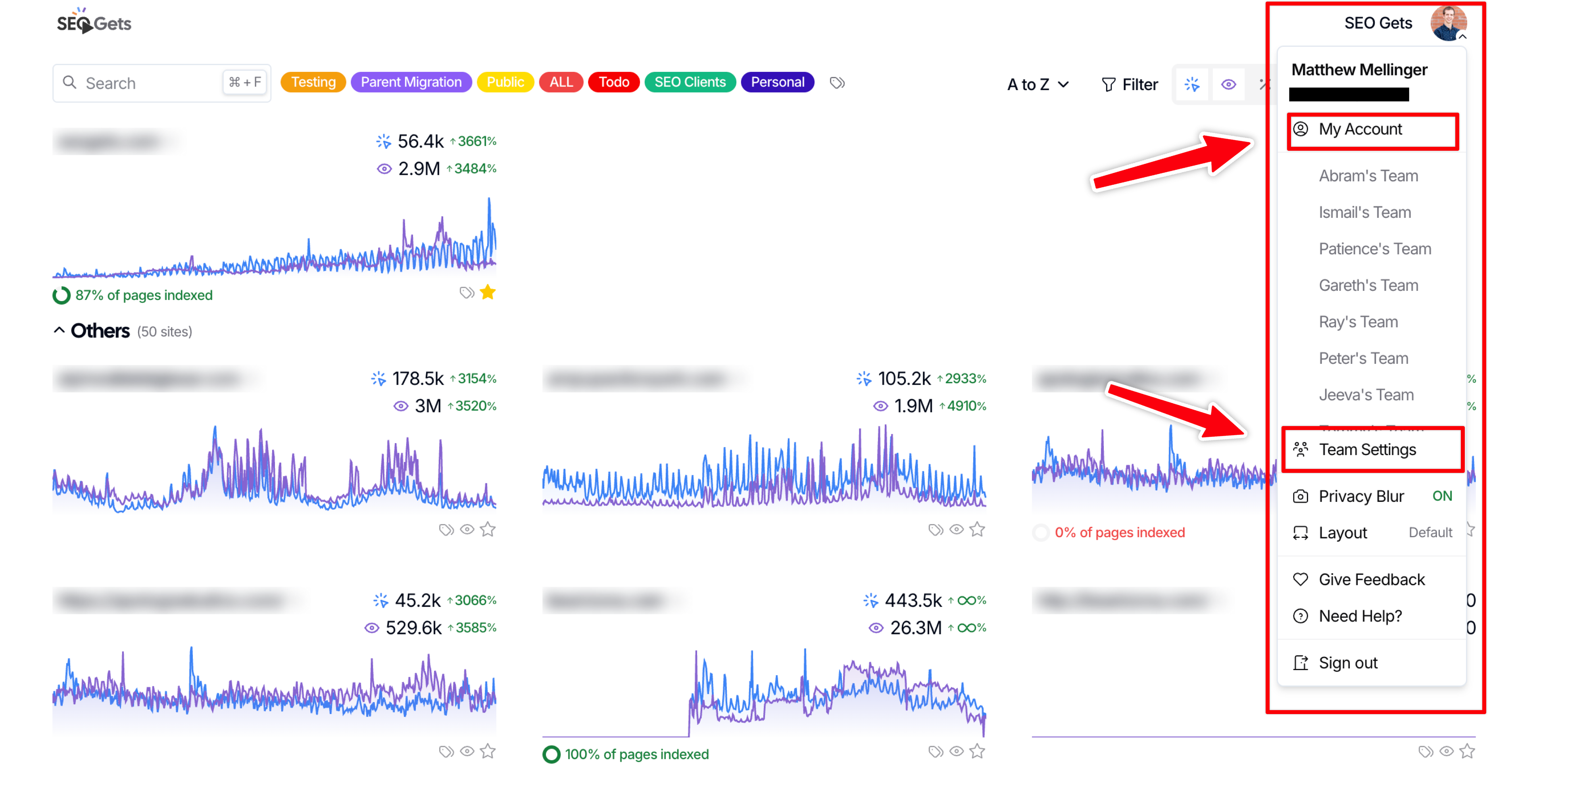Image resolution: width=1587 pixels, height=795 pixels.
Task: Toggle eye visibility on 45.2k site card
Action: (x=467, y=751)
